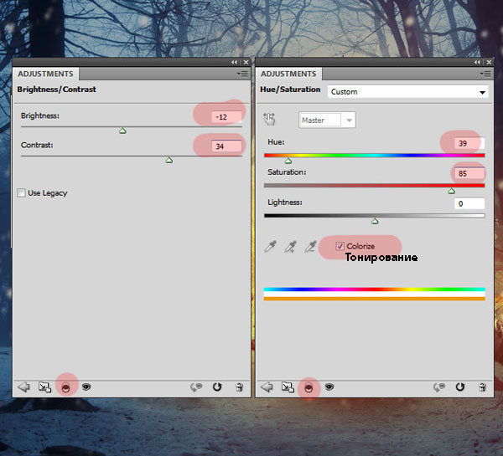Click expanded view icon in Hue/Saturation panel

(288, 387)
